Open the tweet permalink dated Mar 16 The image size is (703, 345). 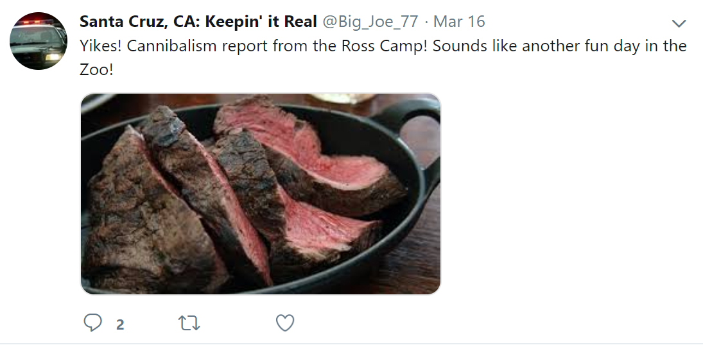click(x=459, y=22)
